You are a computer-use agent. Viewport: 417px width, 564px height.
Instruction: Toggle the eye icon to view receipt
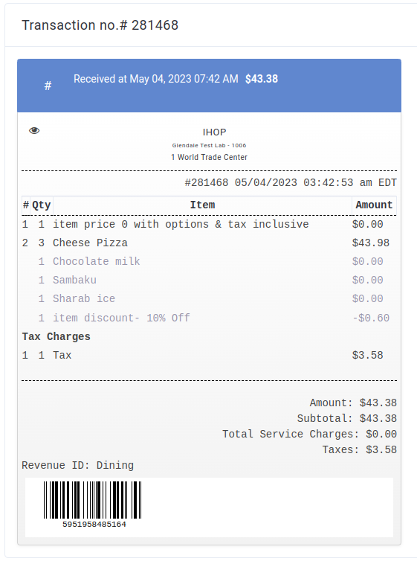point(34,130)
